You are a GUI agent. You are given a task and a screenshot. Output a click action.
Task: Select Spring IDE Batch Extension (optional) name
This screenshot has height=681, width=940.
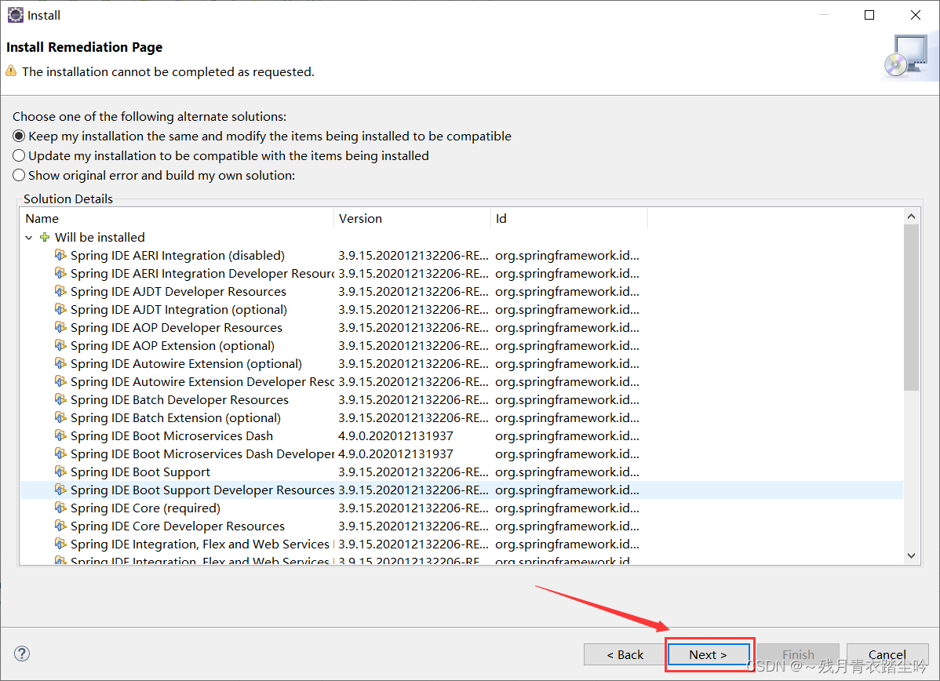coord(176,417)
